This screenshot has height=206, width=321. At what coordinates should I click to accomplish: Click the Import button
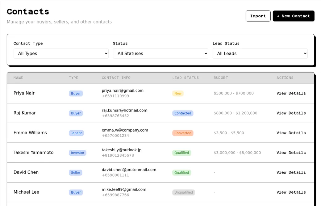coord(258,16)
